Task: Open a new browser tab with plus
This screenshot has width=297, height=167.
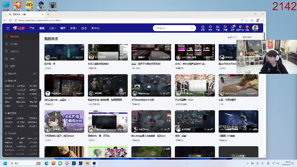Action: (x=48, y=14)
